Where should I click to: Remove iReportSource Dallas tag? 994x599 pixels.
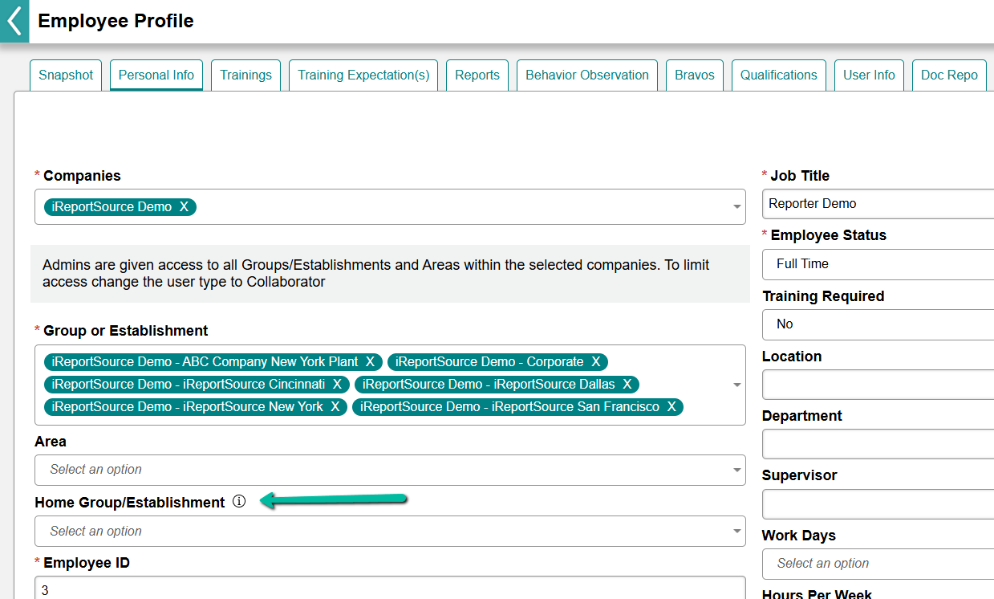pos(627,385)
